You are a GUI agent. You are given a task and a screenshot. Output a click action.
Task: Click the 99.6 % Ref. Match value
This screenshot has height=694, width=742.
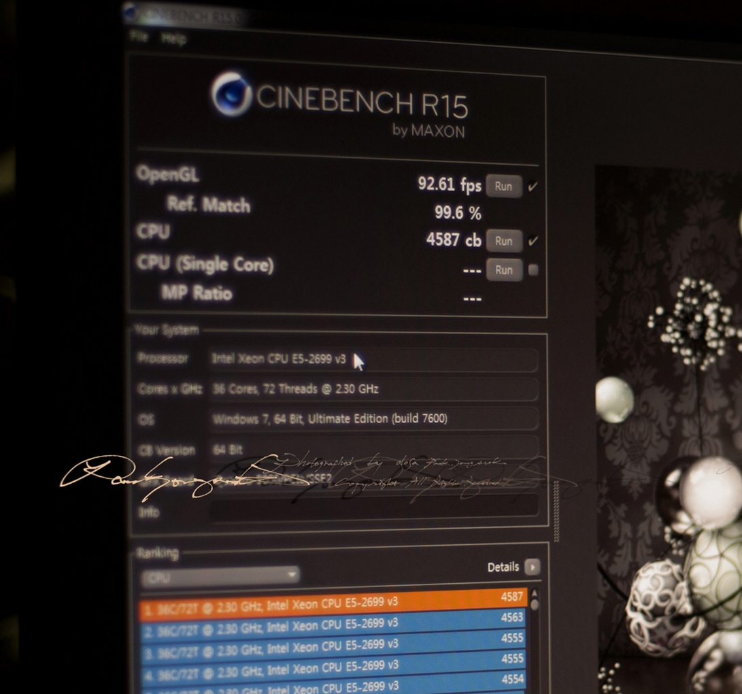point(458,212)
